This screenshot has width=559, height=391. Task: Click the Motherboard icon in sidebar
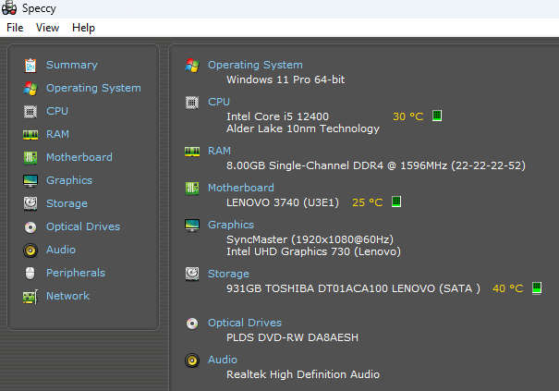click(30, 157)
